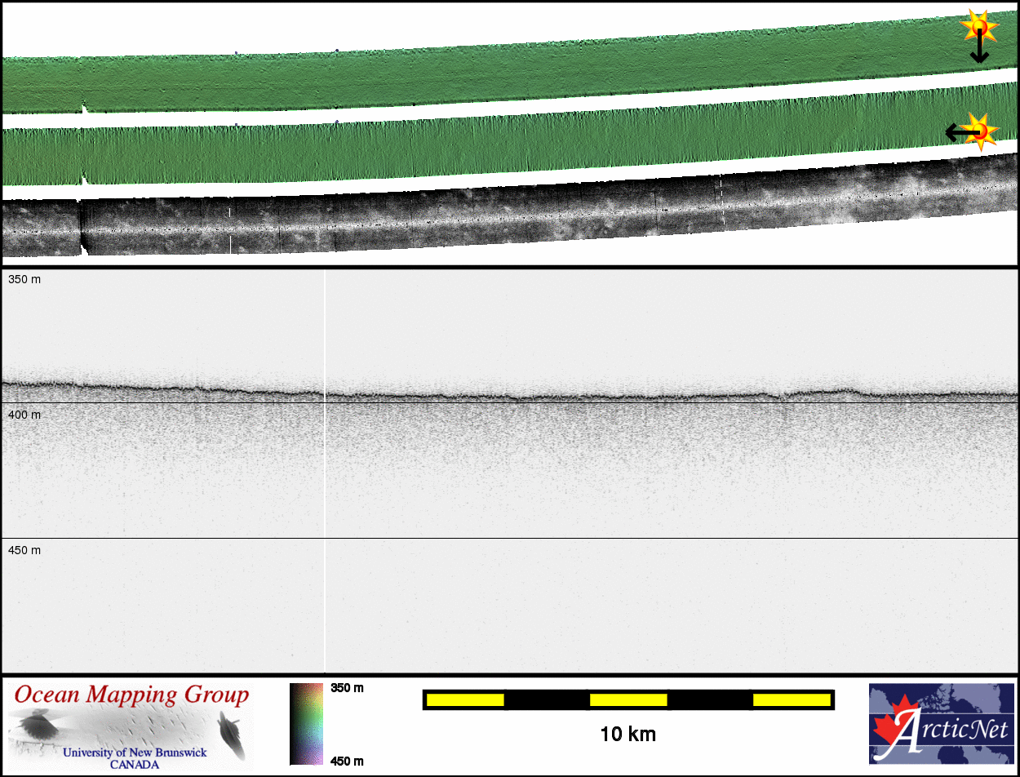
Task: Click the middle yellow scale bar segment
Action: tap(628, 699)
